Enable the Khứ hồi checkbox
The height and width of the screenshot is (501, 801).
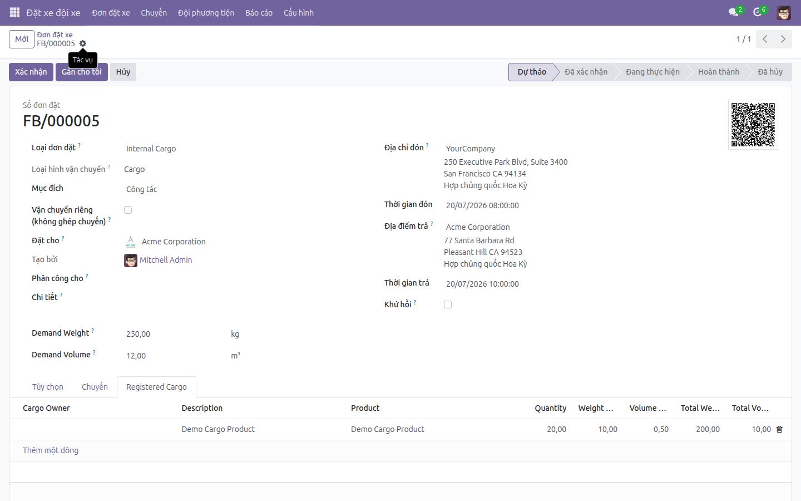tap(448, 304)
